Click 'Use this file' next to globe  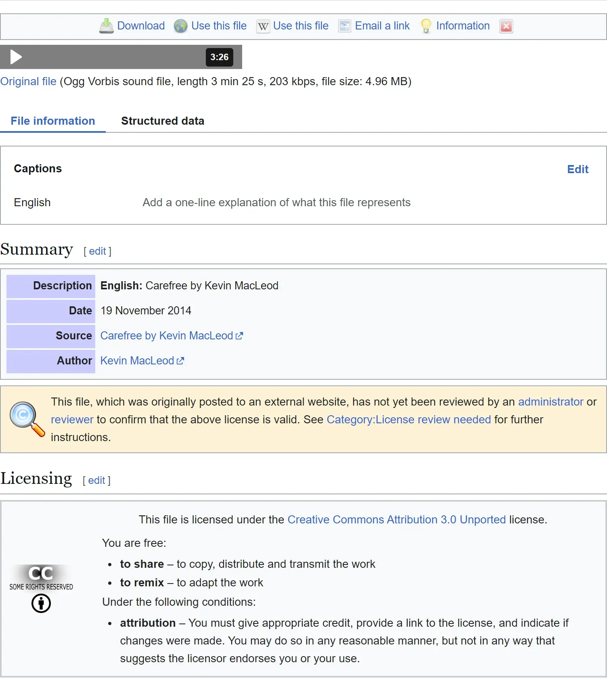click(x=219, y=26)
